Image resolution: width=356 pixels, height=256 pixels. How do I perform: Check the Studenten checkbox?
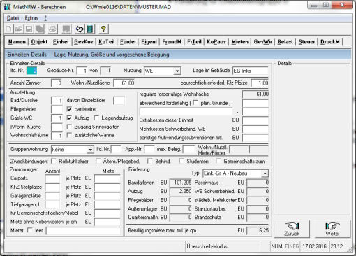coord(181,161)
